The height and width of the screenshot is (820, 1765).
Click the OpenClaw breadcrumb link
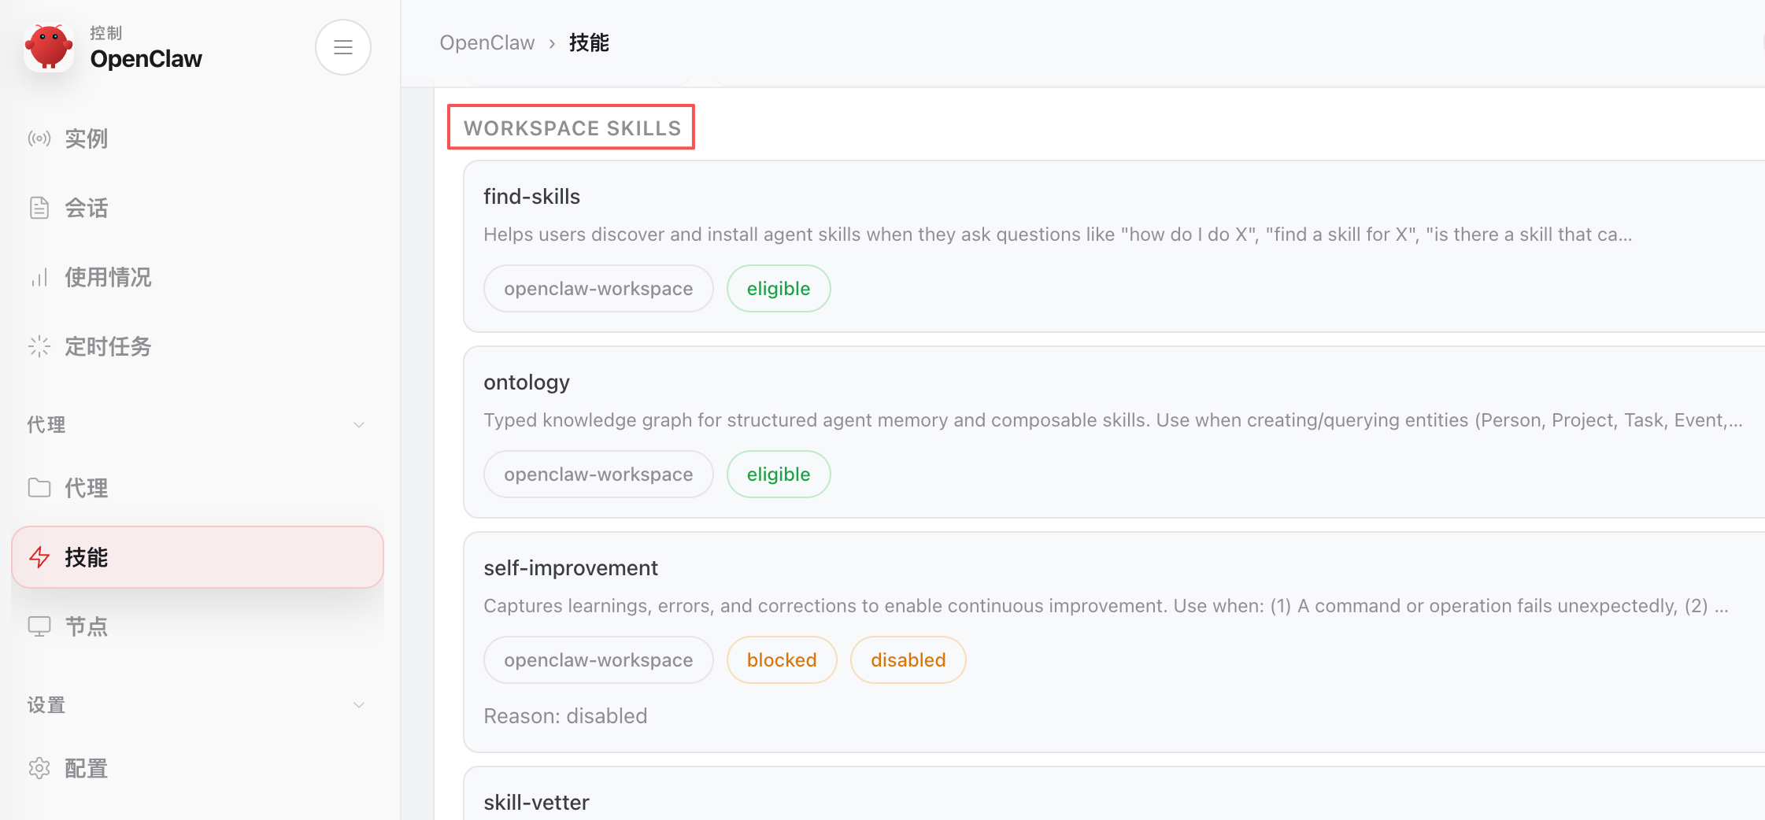[487, 43]
